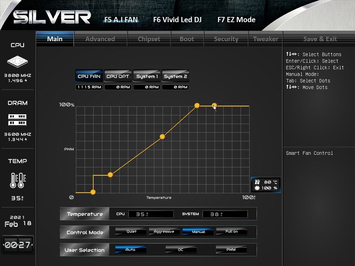Click the 1115 RPM readout

(89, 87)
